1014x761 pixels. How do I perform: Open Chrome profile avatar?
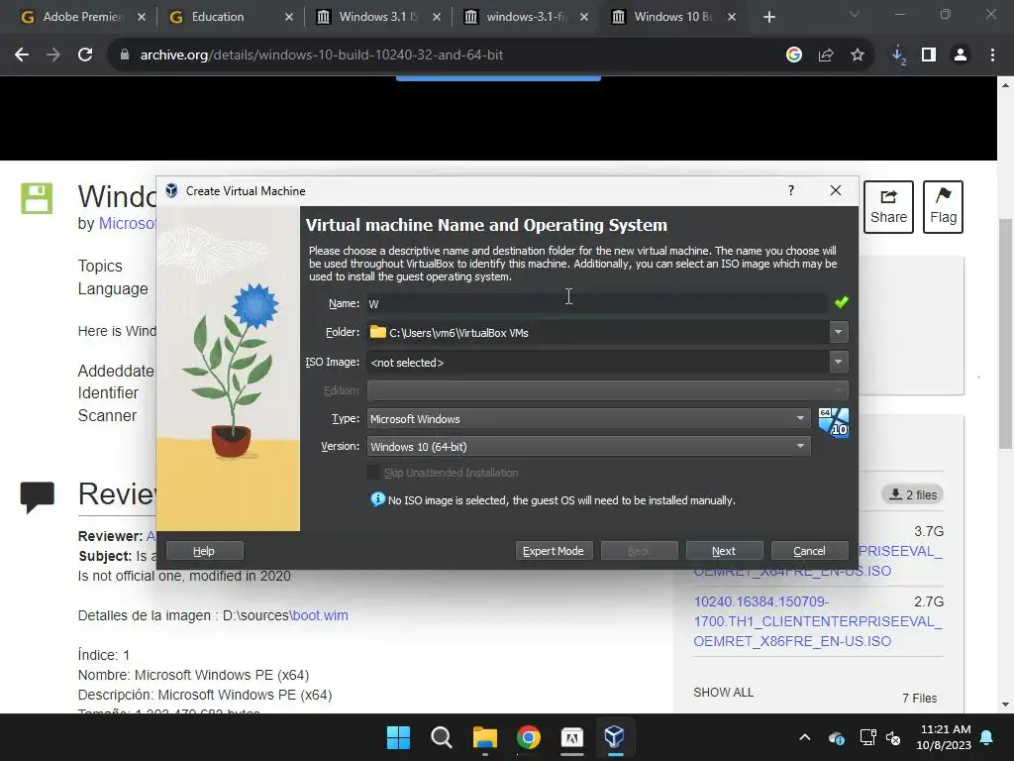[x=961, y=55]
